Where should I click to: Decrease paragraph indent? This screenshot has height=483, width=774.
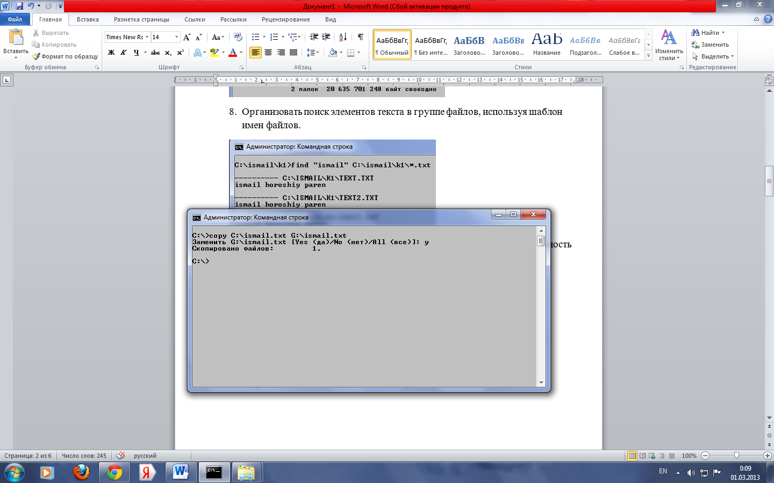314,37
